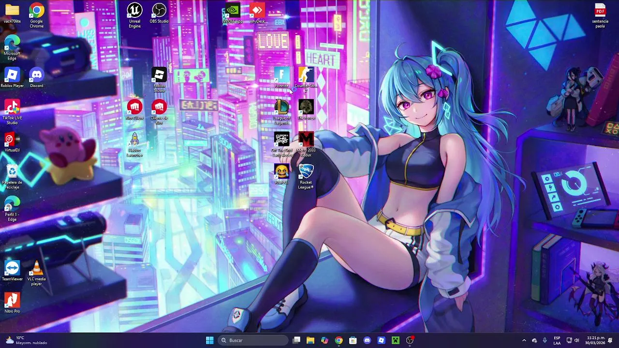Open Copilot from the taskbar
Screen dimensions: 619x348
pyautogui.click(x=324, y=340)
